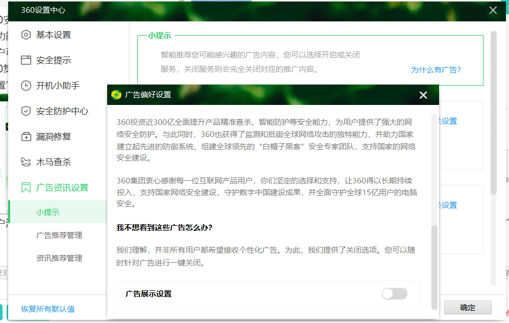The image size is (509, 323).
Task: Click the 木马查杀 icon
Action: click(26, 162)
